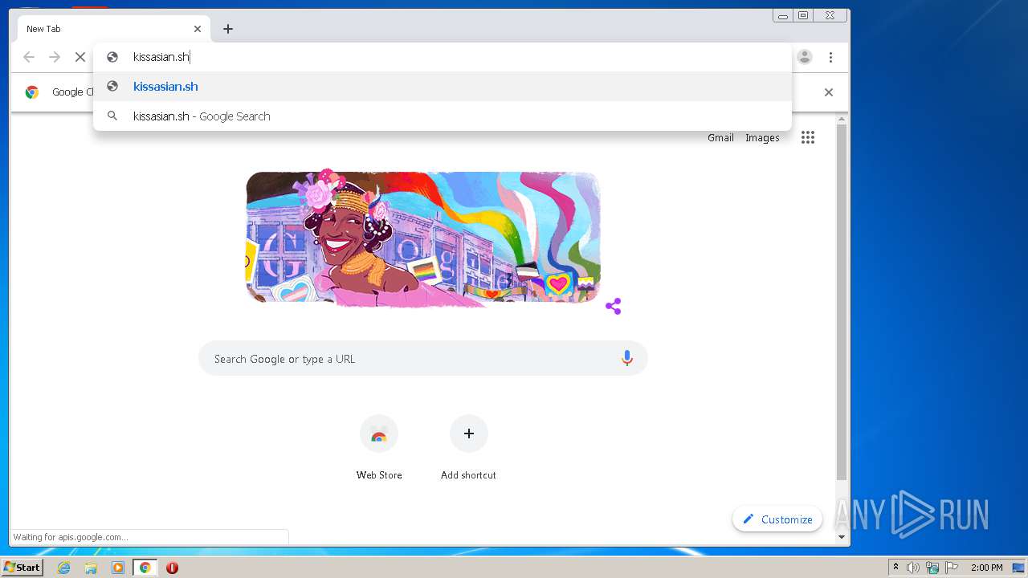This screenshot has height=578, width=1028.
Task: Select the New Tab tab
Action: tap(114, 29)
